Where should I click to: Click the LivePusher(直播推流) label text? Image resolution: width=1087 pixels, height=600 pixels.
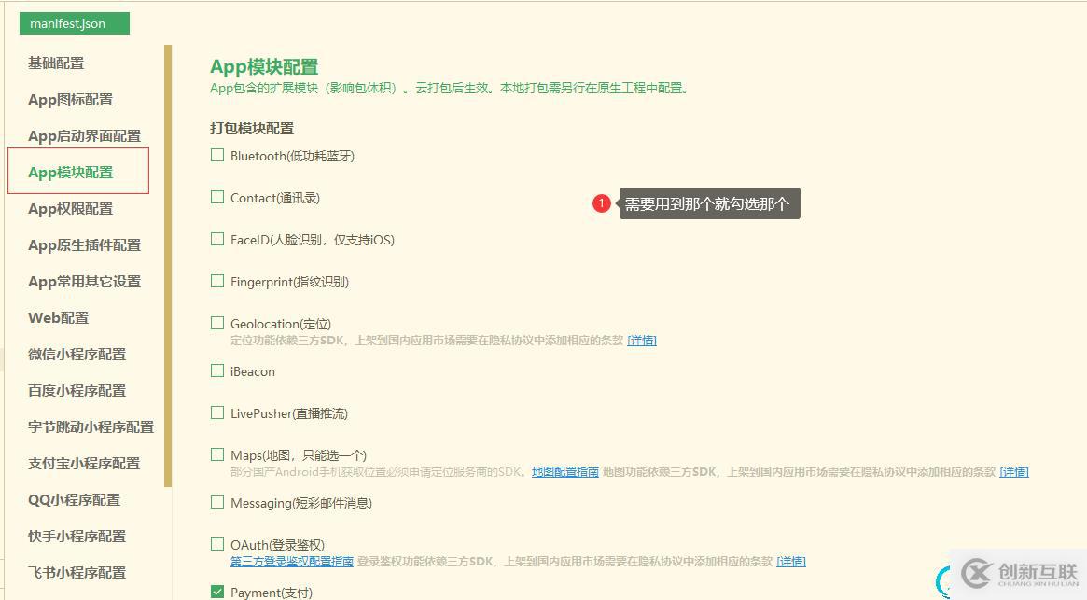pos(289,413)
